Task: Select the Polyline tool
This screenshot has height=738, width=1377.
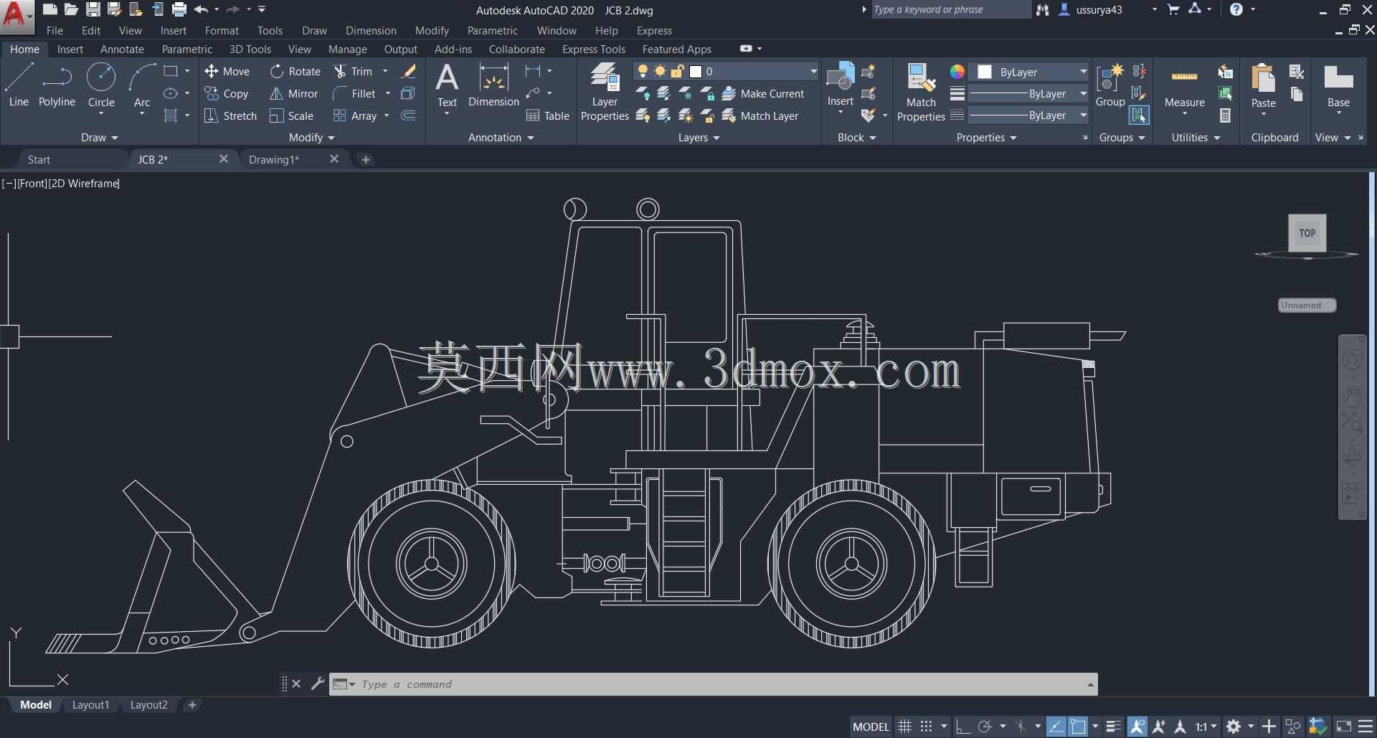Action: coord(57,85)
